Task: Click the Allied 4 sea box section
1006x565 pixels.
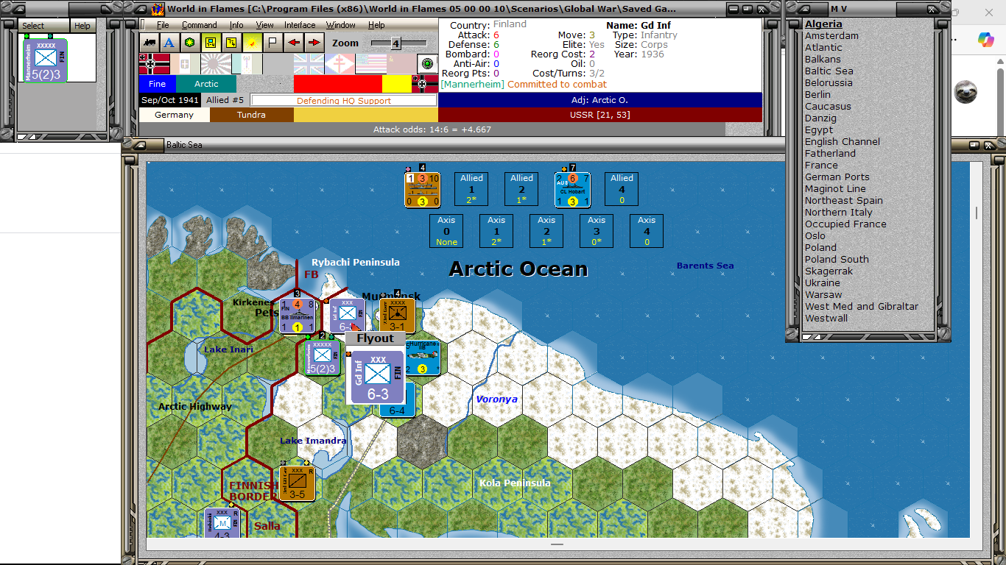Action: (622, 189)
